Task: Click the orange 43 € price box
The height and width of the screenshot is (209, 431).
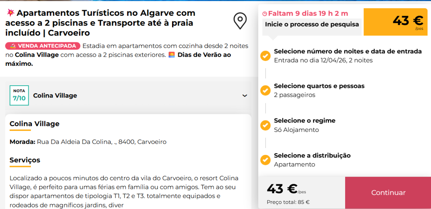Action: 395,22
